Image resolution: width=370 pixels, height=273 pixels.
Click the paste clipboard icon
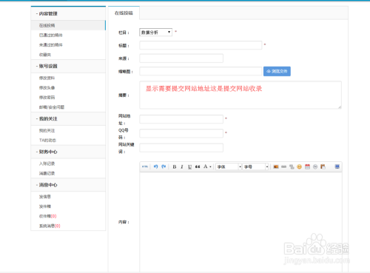pos(323,166)
